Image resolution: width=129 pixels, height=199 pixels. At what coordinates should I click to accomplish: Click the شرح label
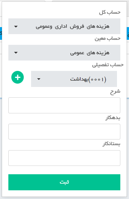pyautogui.click(x=115, y=92)
